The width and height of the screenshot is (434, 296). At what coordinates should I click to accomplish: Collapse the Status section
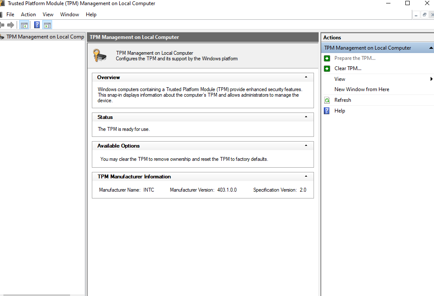pyautogui.click(x=306, y=117)
